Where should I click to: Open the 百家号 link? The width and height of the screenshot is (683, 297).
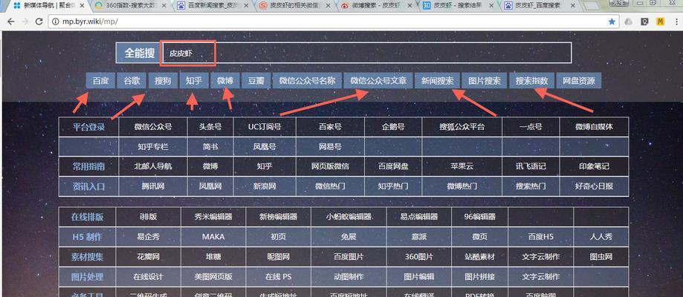tap(330, 127)
